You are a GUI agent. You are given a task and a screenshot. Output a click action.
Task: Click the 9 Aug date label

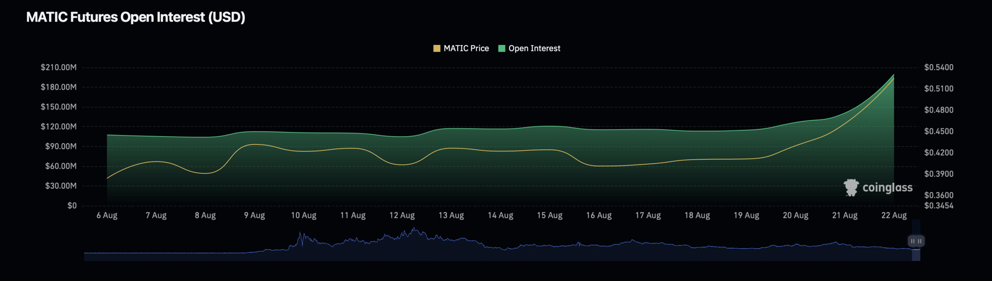pyautogui.click(x=255, y=215)
